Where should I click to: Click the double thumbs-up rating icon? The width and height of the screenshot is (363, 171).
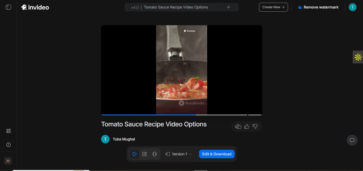coord(238,126)
